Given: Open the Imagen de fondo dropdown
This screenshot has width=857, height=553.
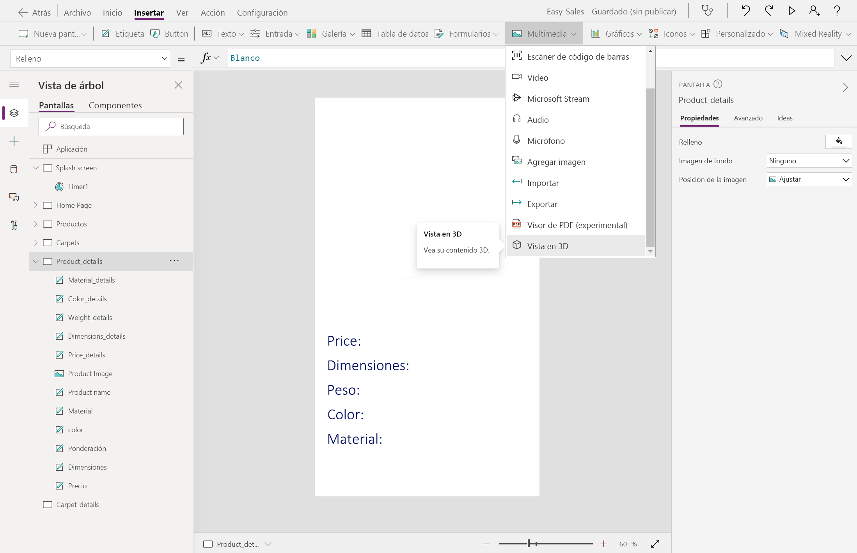Looking at the screenshot, I should click(809, 161).
